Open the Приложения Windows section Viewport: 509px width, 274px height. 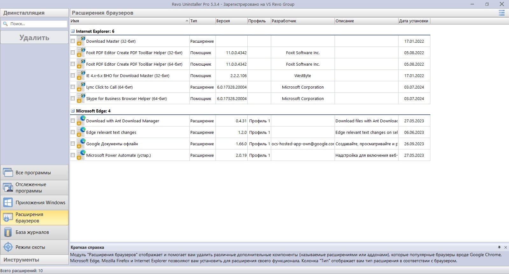point(34,202)
